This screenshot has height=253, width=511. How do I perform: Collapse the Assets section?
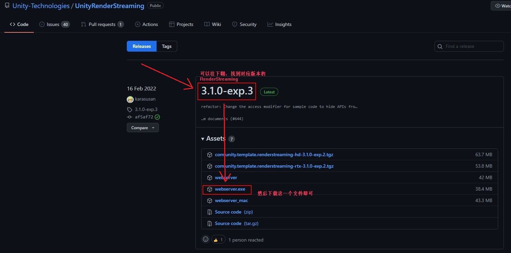click(202, 139)
